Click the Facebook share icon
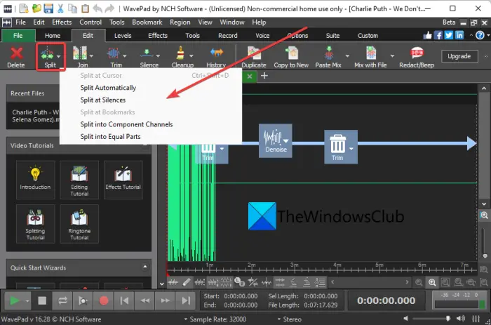 [438, 35]
